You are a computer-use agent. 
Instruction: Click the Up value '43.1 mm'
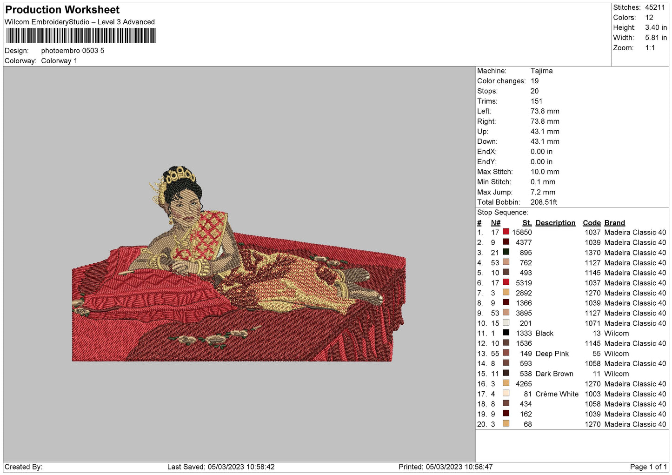pos(545,132)
